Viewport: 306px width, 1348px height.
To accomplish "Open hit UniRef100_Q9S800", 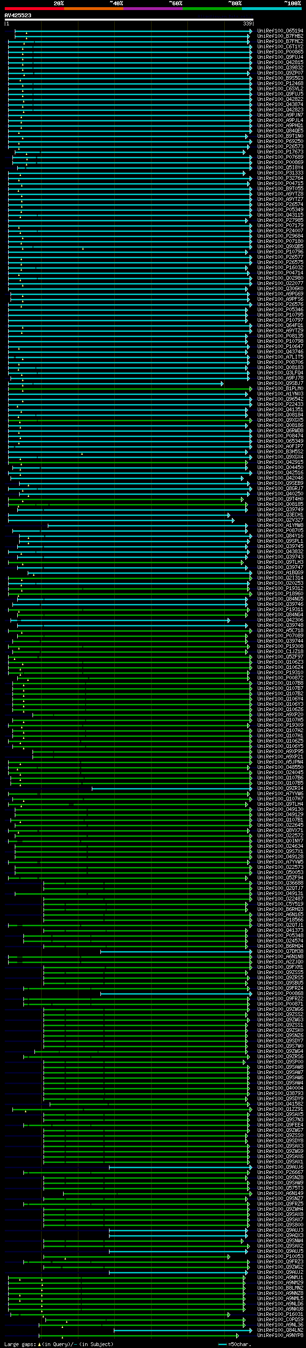I will 280,1225.
